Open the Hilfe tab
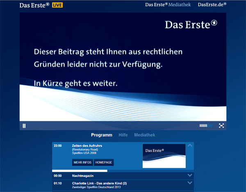 pyautogui.click(x=123, y=135)
